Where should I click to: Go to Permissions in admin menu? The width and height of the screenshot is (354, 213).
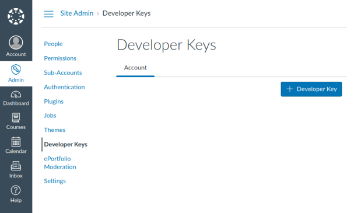point(60,58)
